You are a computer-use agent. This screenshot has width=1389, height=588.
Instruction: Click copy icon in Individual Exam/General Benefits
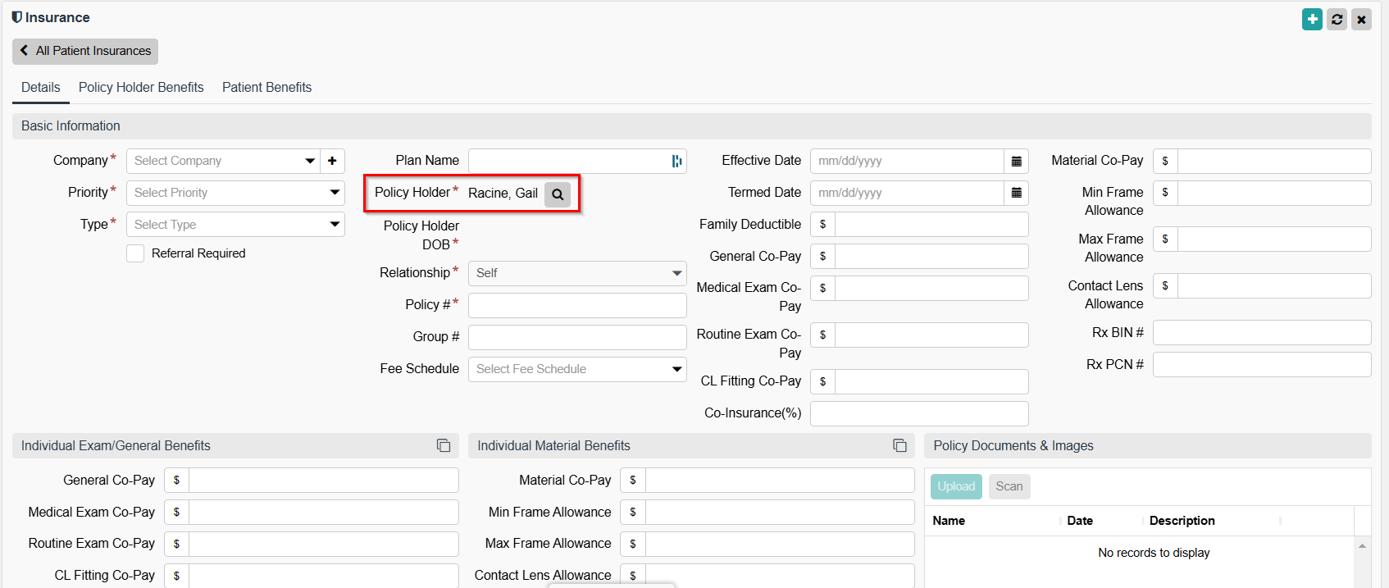coord(444,445)
